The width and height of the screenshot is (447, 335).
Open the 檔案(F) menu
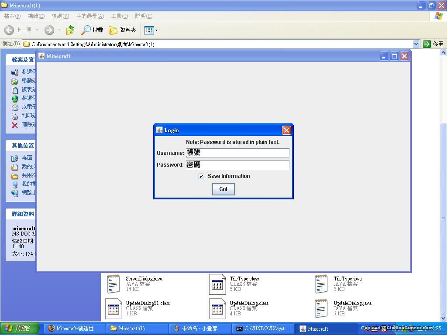click(12, 16)
